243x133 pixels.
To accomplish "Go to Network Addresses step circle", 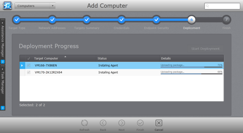I will tap(52, 20).
